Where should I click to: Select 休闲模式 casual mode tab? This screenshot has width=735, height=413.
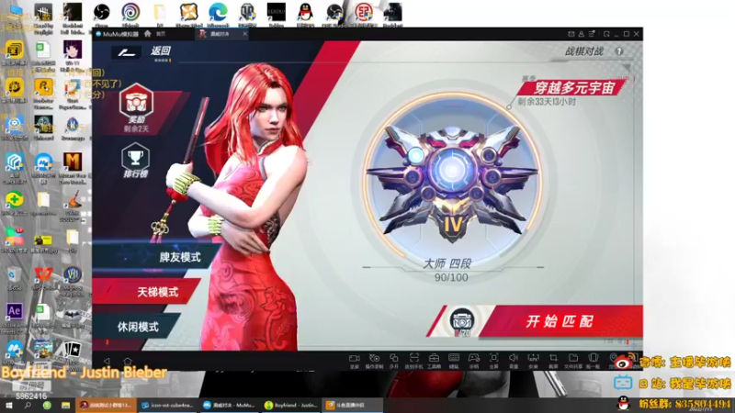138,327
